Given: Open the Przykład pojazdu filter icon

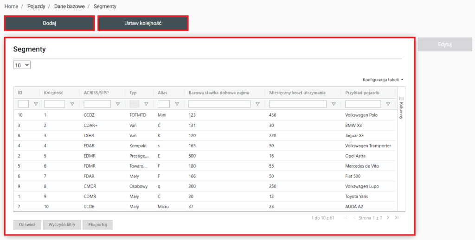Looking at the screenshot, I should 388,104.
